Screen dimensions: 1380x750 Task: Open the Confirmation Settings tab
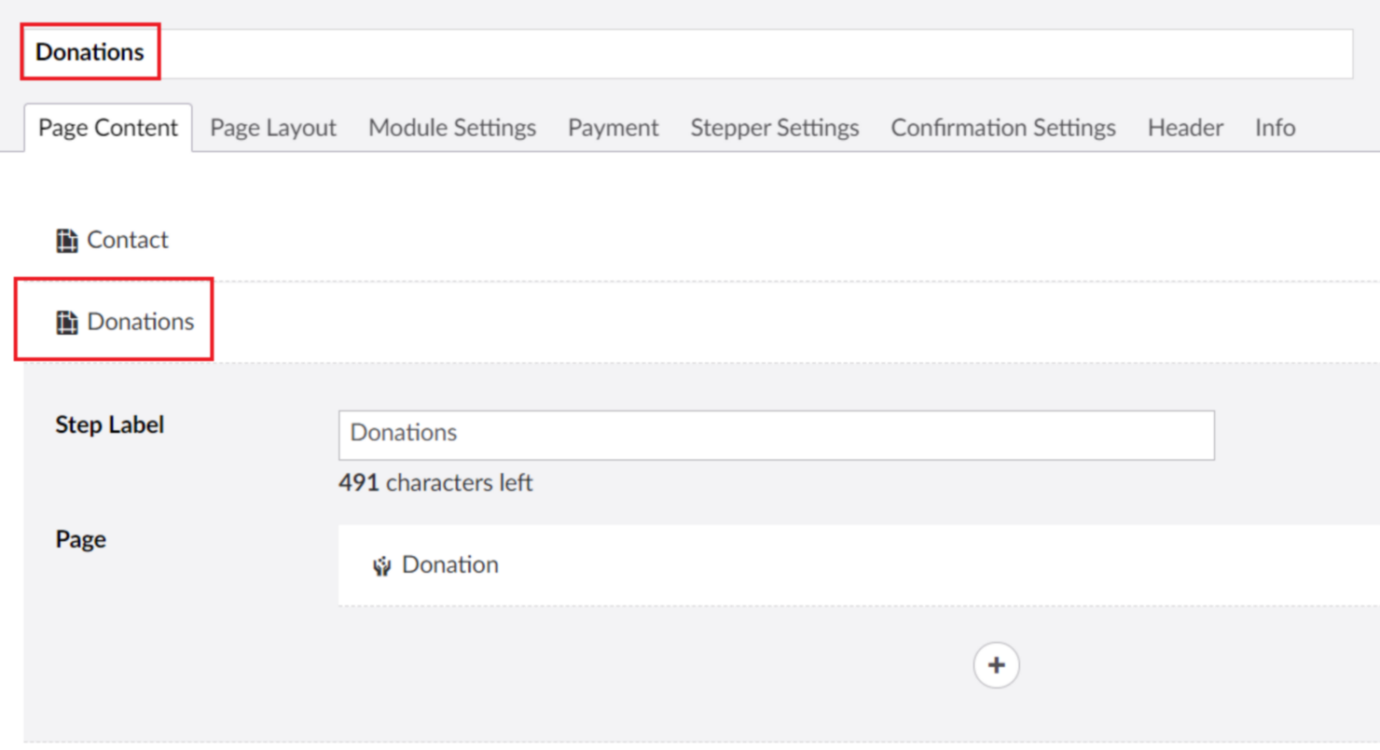click(x=1003, y=128)
